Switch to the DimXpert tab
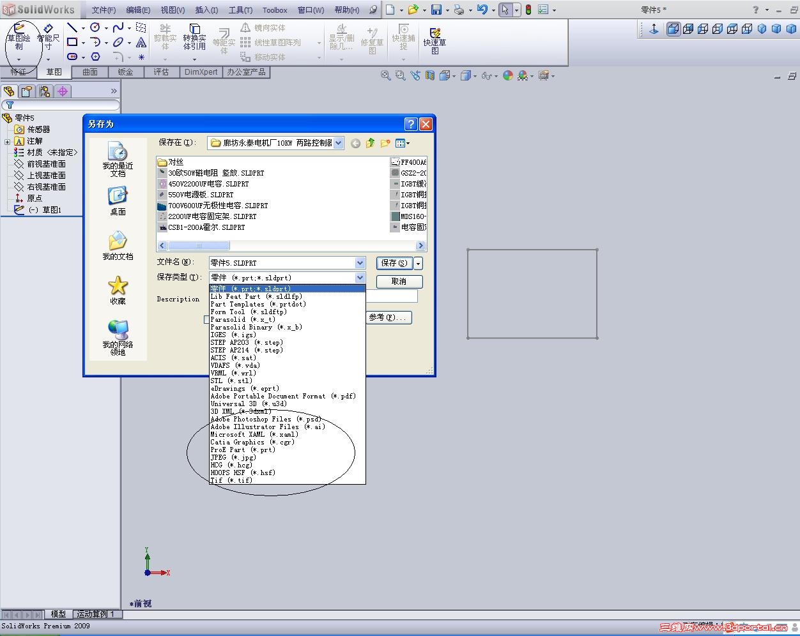800x636 pixels. point(201,72)
